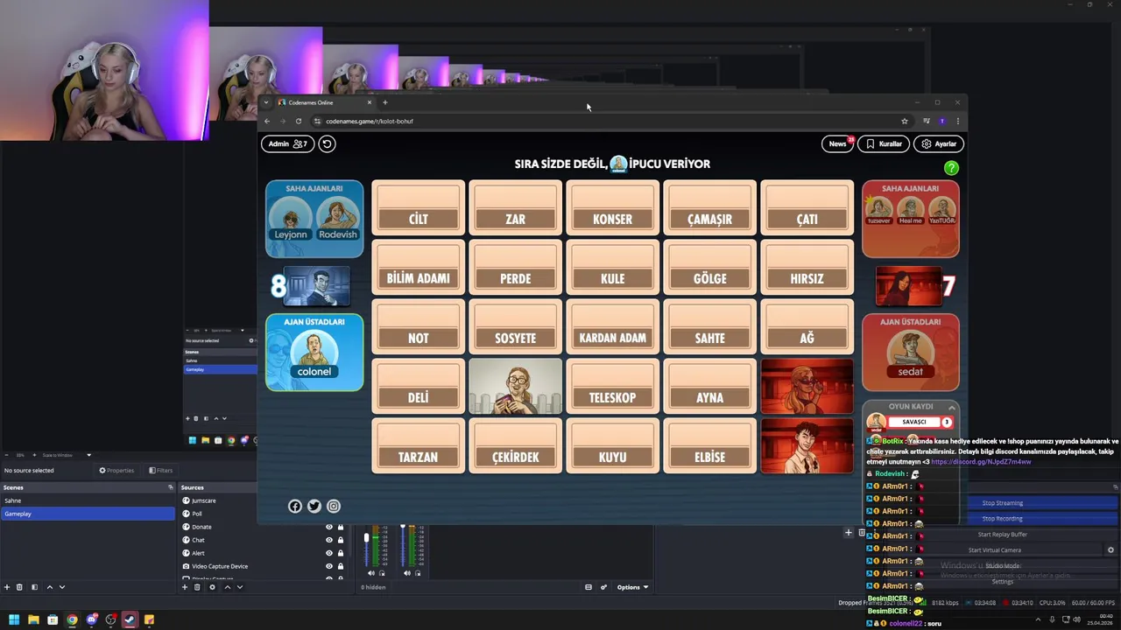Delete the selected source in OBS
Image resolution: width=1121 pixels, height=630 pixels.
coord(197,587)
